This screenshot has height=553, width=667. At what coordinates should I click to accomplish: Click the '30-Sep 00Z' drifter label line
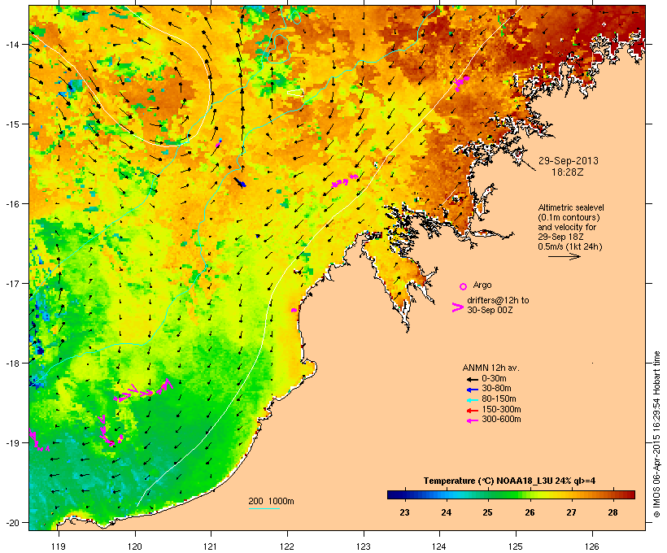[x=490, y=310]
